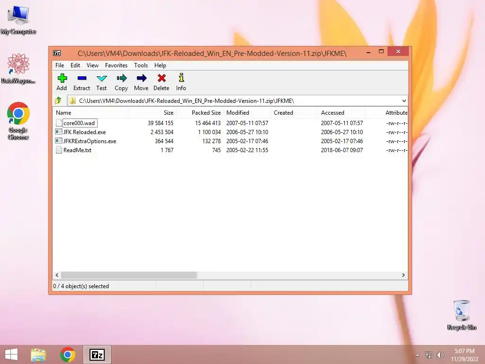Sort by Created column header

(x=294, y=113)
